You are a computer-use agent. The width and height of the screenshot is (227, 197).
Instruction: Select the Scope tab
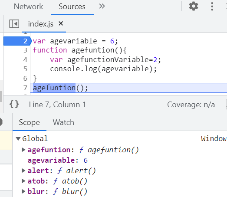(30, 122)
